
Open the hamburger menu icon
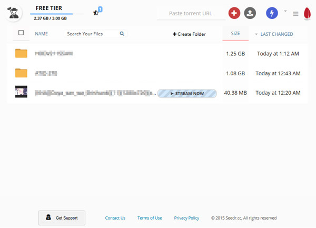pyautogui.click(x=295, y=14)
